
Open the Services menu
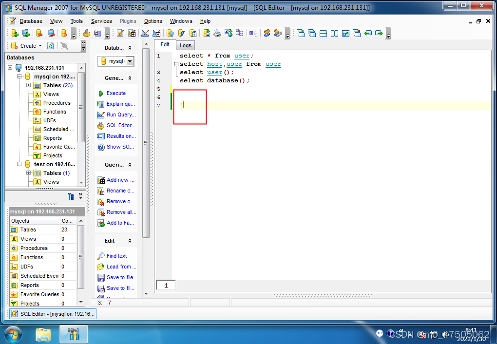tap(101, 21)
